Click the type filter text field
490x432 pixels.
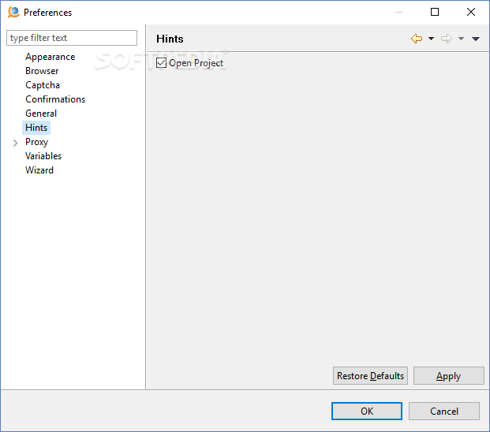click(72, 38)
